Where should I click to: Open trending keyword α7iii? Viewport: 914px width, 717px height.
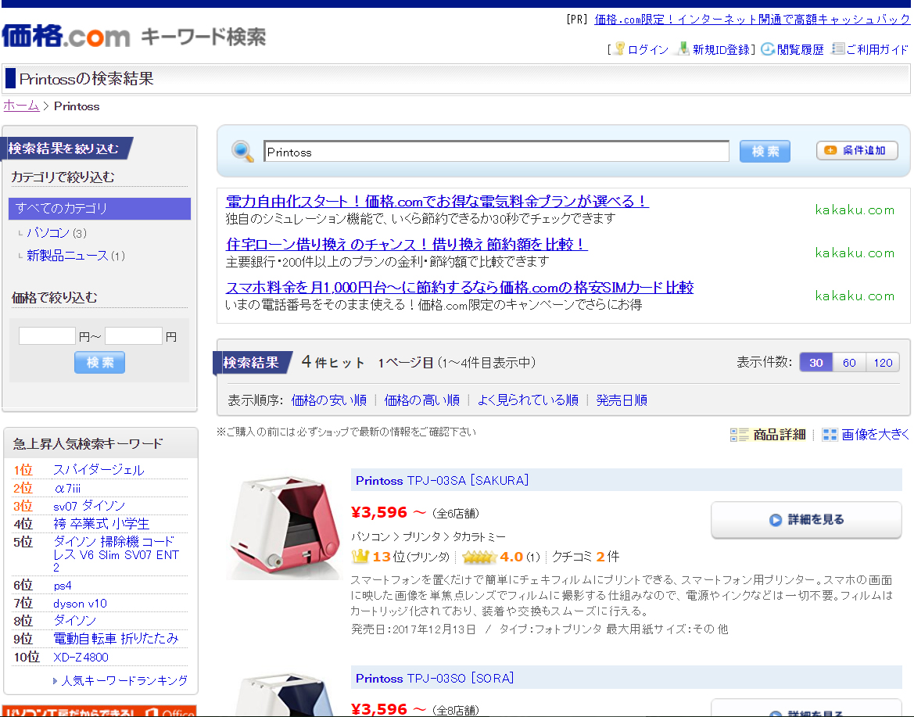pos(67,488)
